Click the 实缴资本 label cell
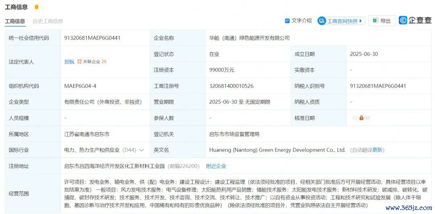 click(319, 70)
